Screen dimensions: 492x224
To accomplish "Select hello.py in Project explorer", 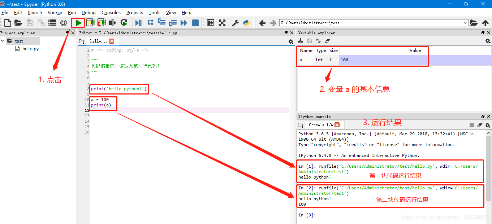I will (x=30, y=49).
